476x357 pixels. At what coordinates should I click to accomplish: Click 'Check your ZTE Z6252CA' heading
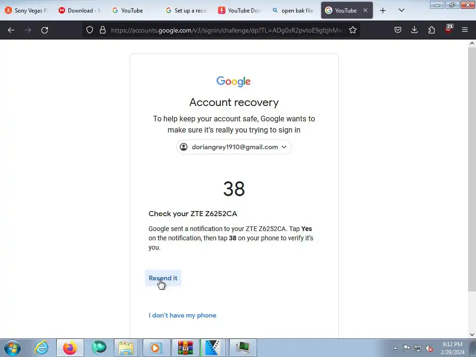pos(193,214)
